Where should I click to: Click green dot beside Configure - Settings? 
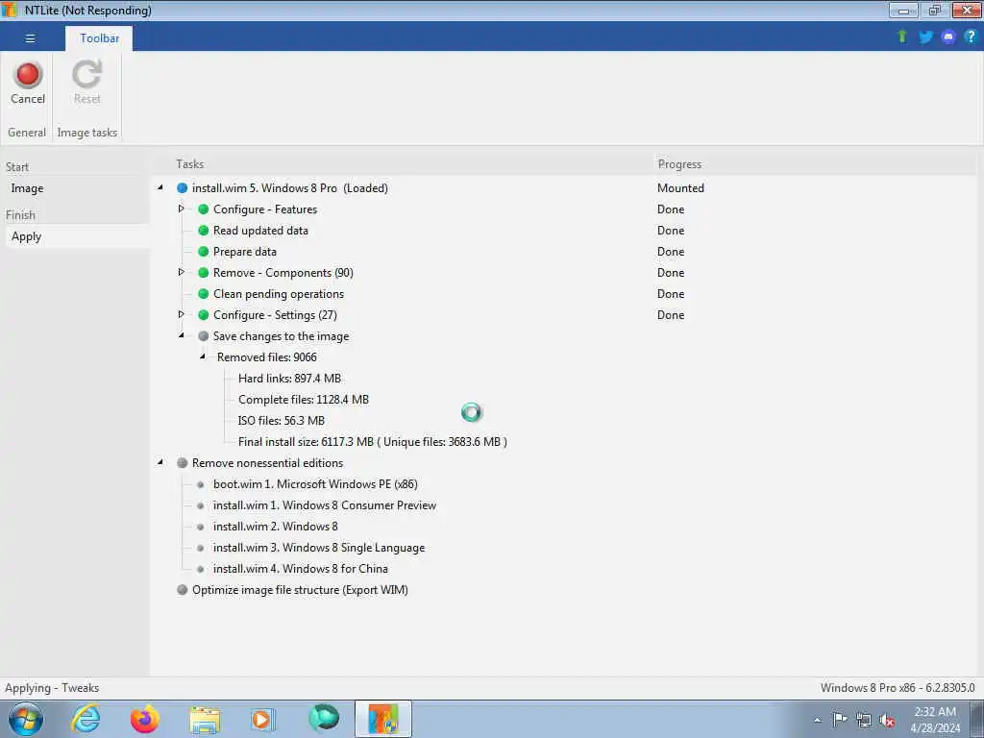[x=204, y=315]
